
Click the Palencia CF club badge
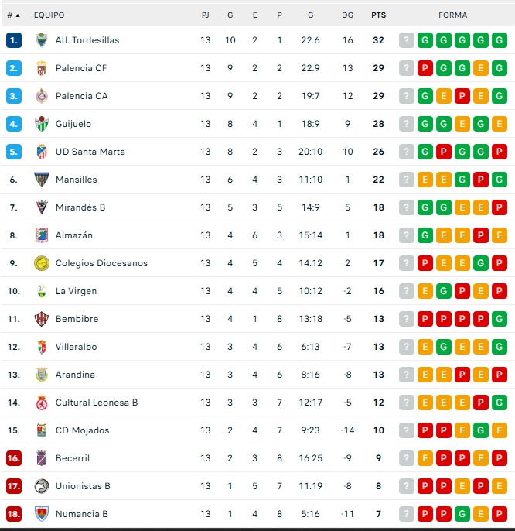[x=42, y=68]
